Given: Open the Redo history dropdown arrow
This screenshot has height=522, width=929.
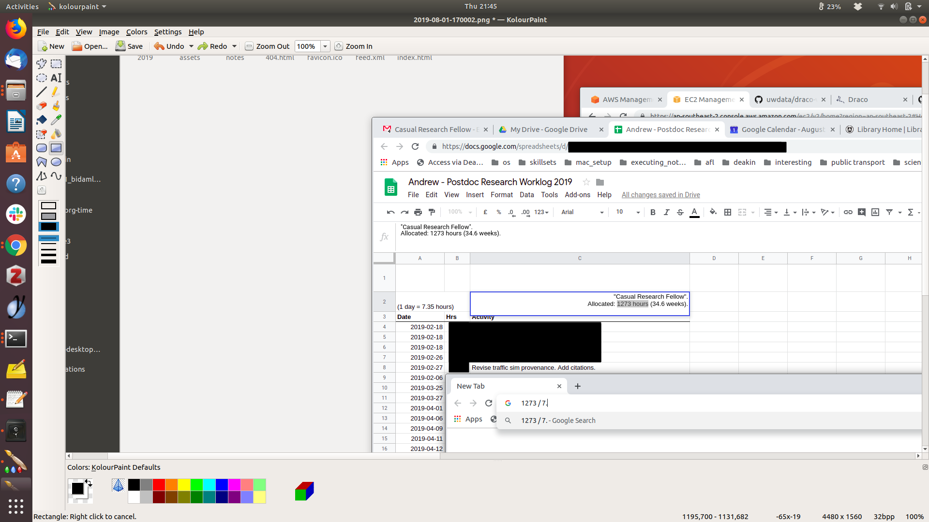Looking at the screenshot, I should tap(234, 46).
